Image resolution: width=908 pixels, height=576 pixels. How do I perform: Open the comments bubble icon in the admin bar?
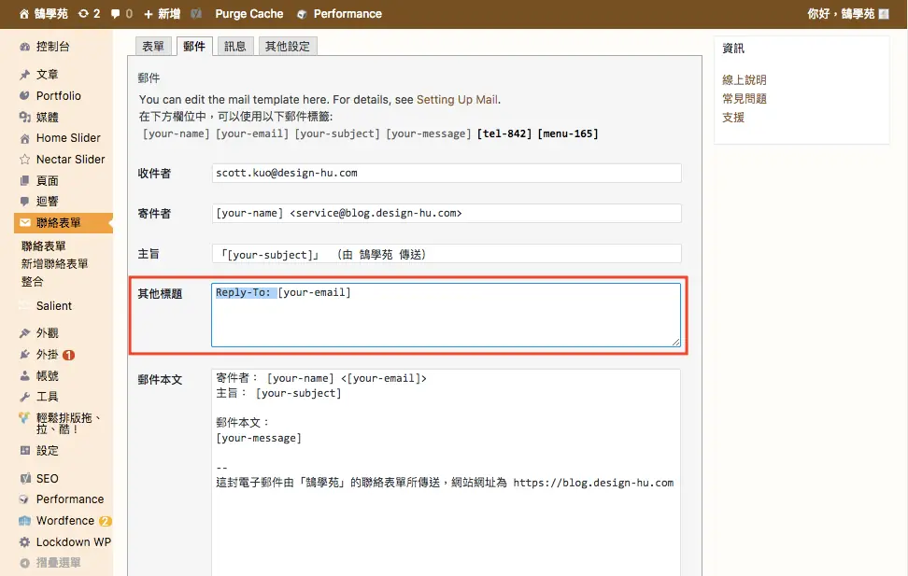[115, 14]
